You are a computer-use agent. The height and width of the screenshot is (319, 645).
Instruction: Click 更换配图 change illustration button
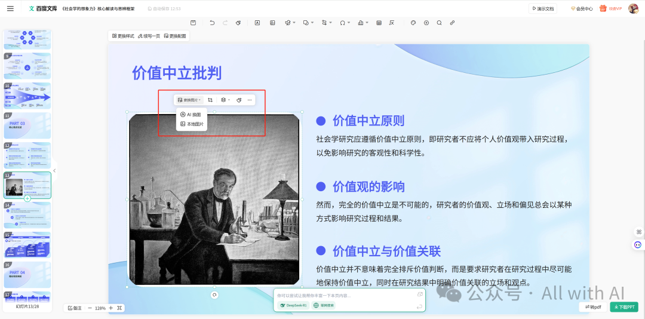tap(175, 36)
